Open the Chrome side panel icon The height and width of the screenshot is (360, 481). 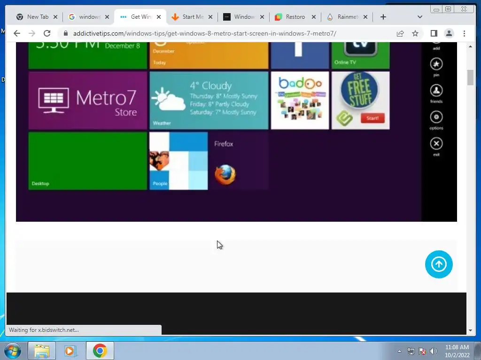(434, 33)
